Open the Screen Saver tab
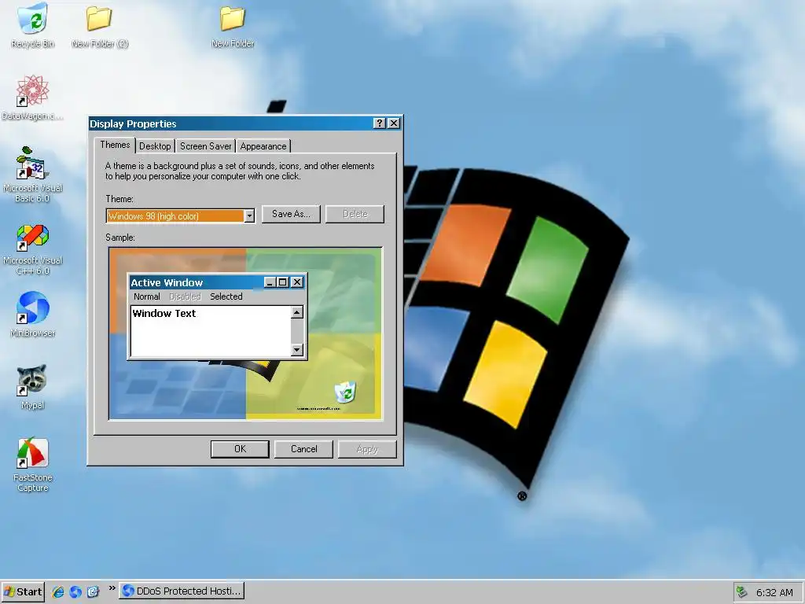 (x=205, y=146)
